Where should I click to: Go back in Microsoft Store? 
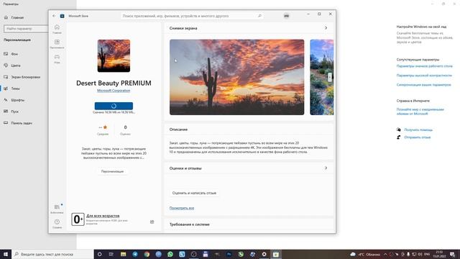[54, 16]
